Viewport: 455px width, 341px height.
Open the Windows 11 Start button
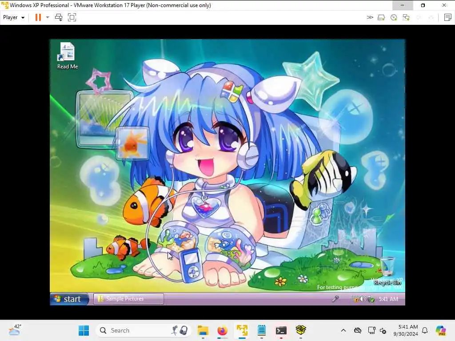[84, 330]
